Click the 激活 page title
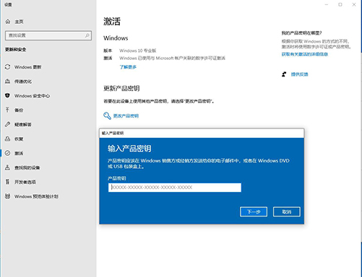Image resolution: width=362 pixels, height=277 pixels. click(112, 22)
